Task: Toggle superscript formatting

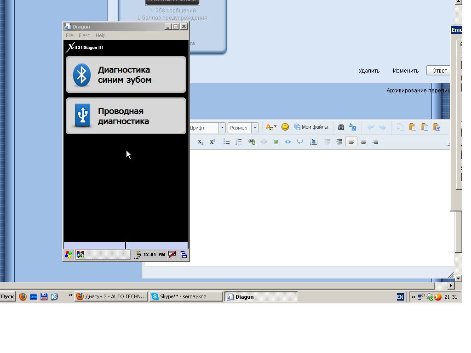Action: click(x=213, y=142)
